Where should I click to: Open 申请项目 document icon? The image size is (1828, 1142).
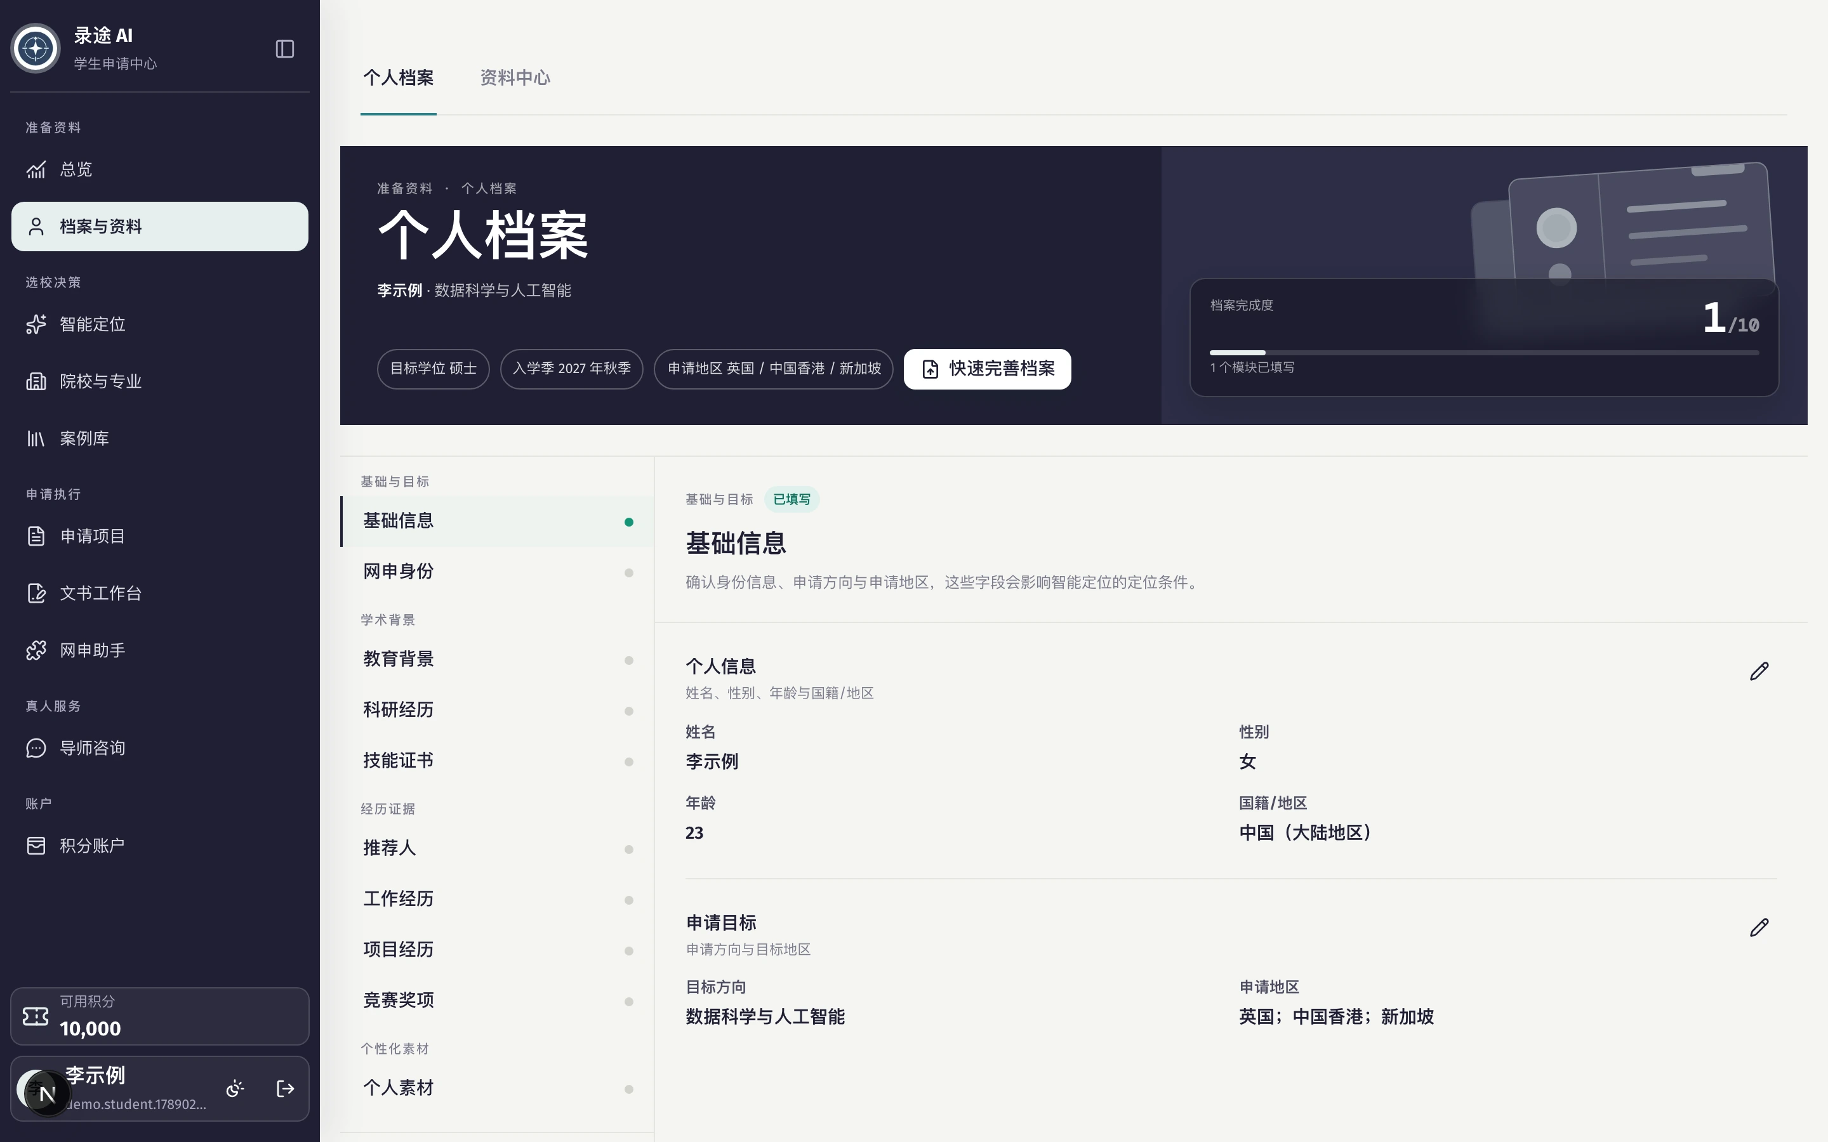coord(36,536)
